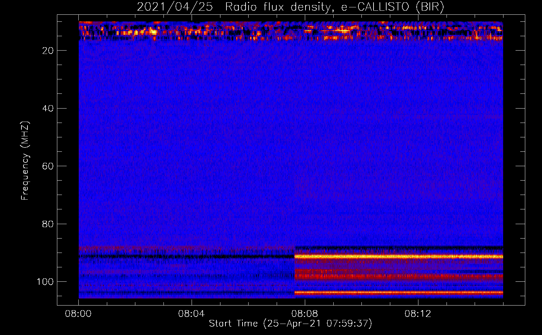This screenshot has height=335, width=542.
Task: Click the orange emission band near 104 MHz
Action: pos(399,292)
